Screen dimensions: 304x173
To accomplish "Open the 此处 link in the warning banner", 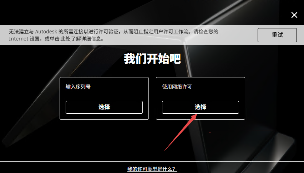I will [x=65, y=39].
